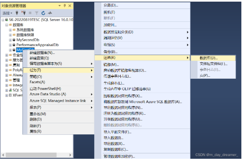Choose 重命名(M) in context menu
The image size is (243, 160).
coord(58,114)
